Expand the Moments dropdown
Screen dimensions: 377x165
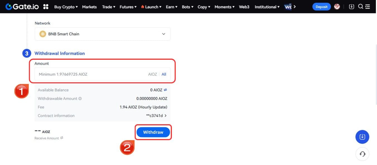coord(225,7)
